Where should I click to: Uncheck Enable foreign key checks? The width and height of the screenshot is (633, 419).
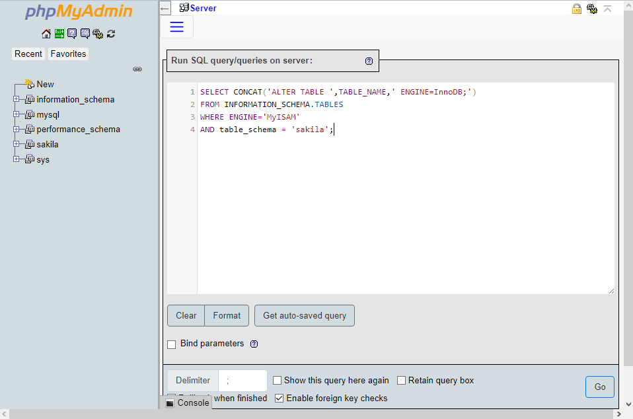tap(279, 398)
